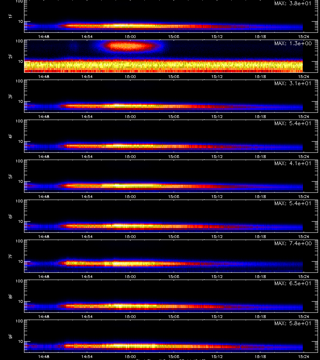Click the 14:54 time tick below panel 5F
Image resolution: width=320 pixels, height=360 pixels.
tap(87, 196)
